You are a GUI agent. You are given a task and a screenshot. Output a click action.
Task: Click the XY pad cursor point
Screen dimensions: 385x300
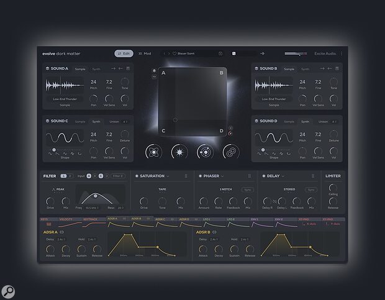click(x=175, y=120)
